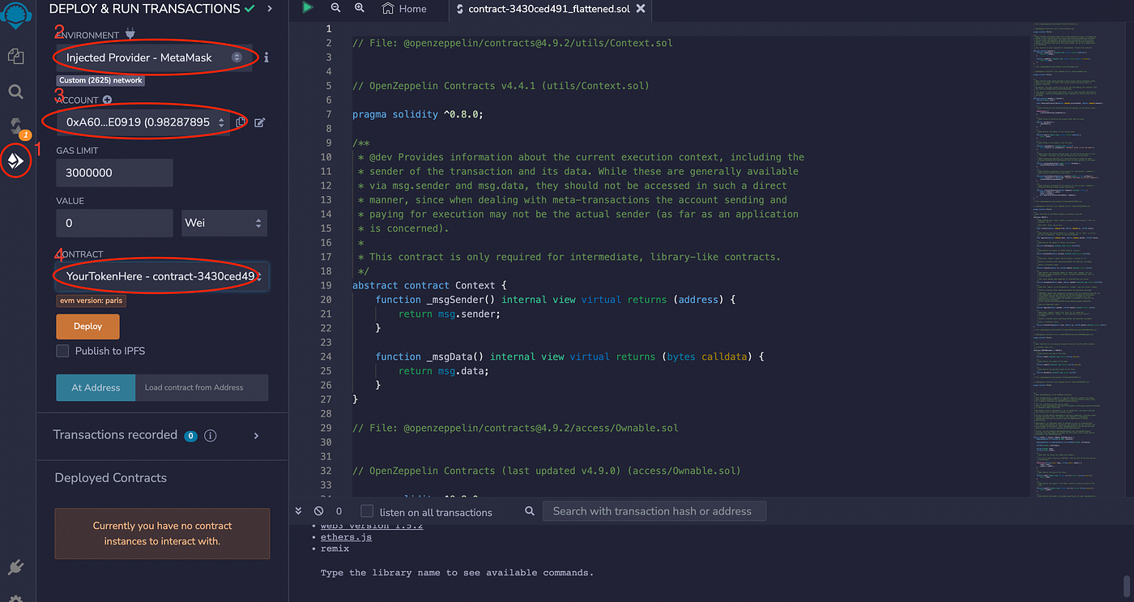Click the no contract instances notice
The image size is (1134, 602).
(x=162, y=533)
